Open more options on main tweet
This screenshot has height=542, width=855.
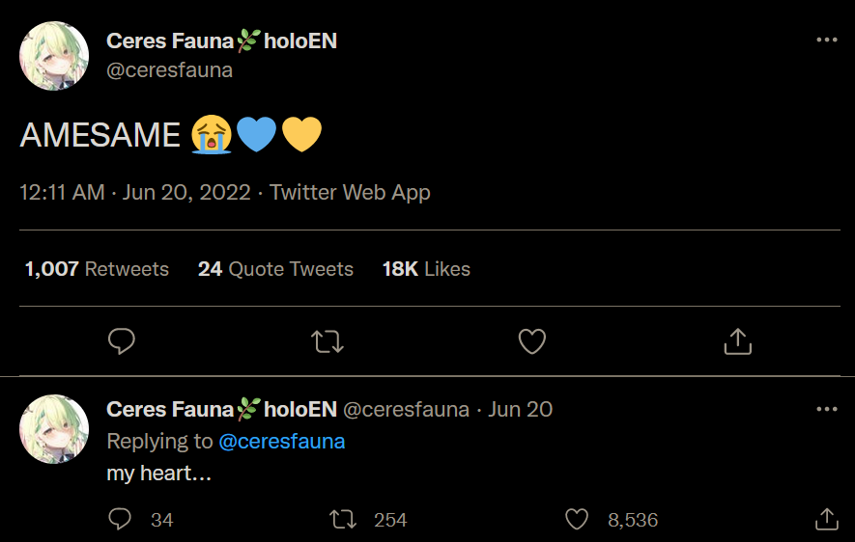[x=827, y=41]
